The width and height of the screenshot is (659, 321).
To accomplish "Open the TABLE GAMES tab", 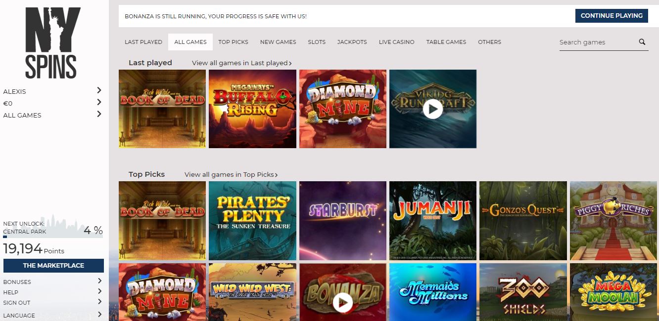I will (x=446, y=42).
